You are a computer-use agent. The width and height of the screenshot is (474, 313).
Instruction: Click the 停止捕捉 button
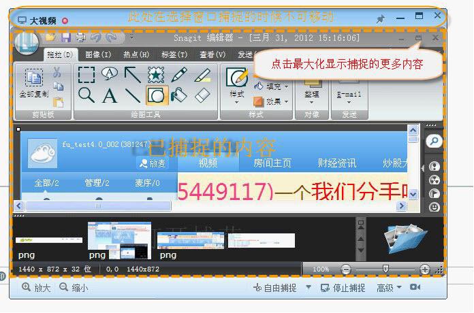point(343,288)
